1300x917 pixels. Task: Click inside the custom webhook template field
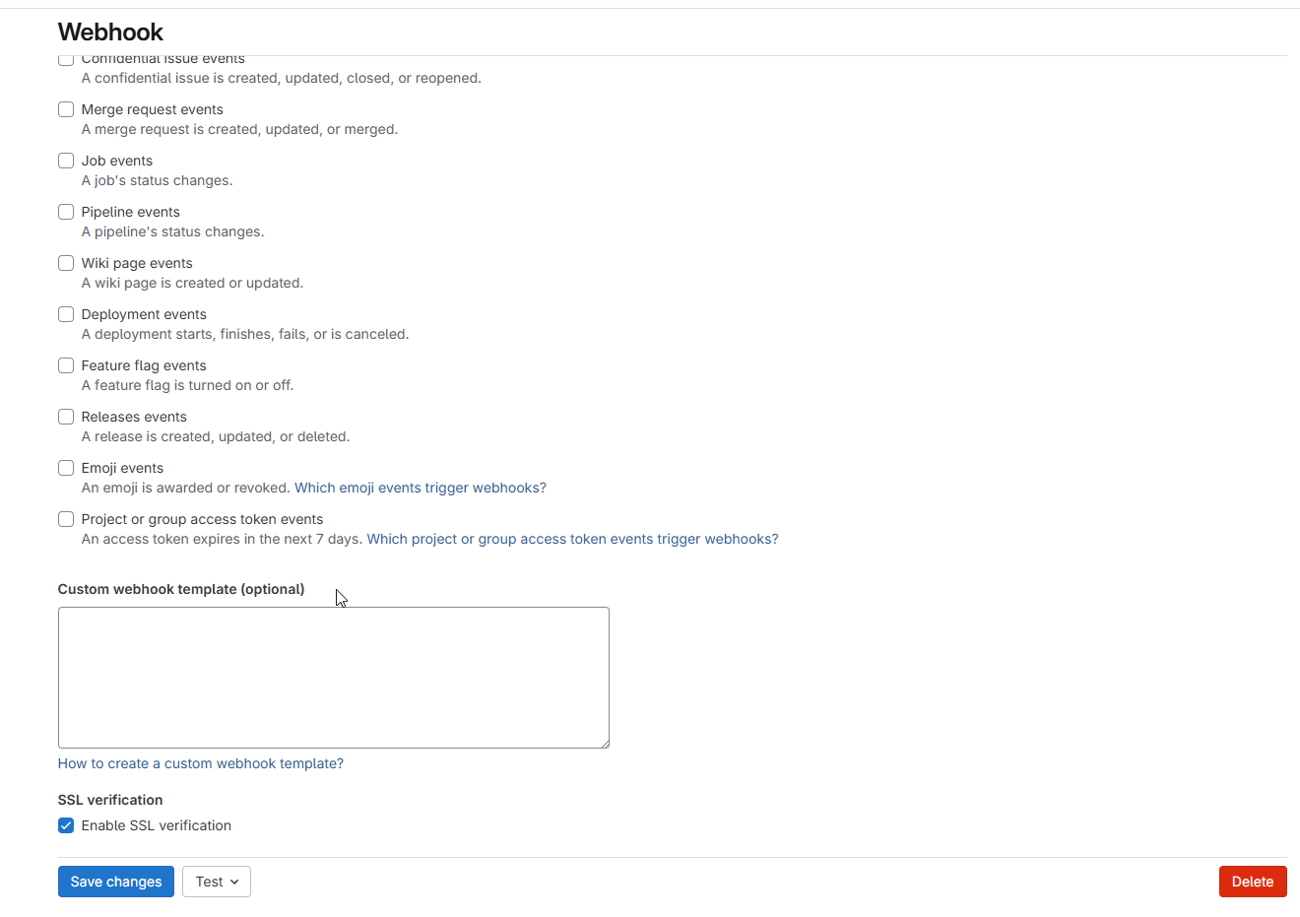tap(333, 677)
